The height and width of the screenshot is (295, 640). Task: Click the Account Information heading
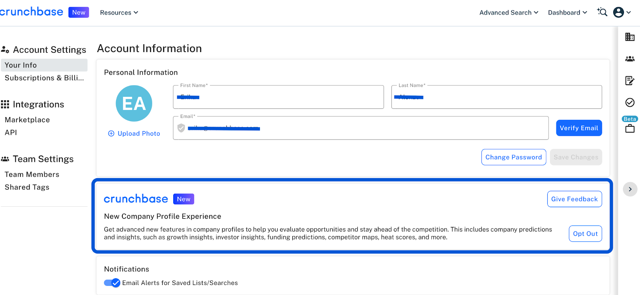pyautogui.click(x=149, y=48)
